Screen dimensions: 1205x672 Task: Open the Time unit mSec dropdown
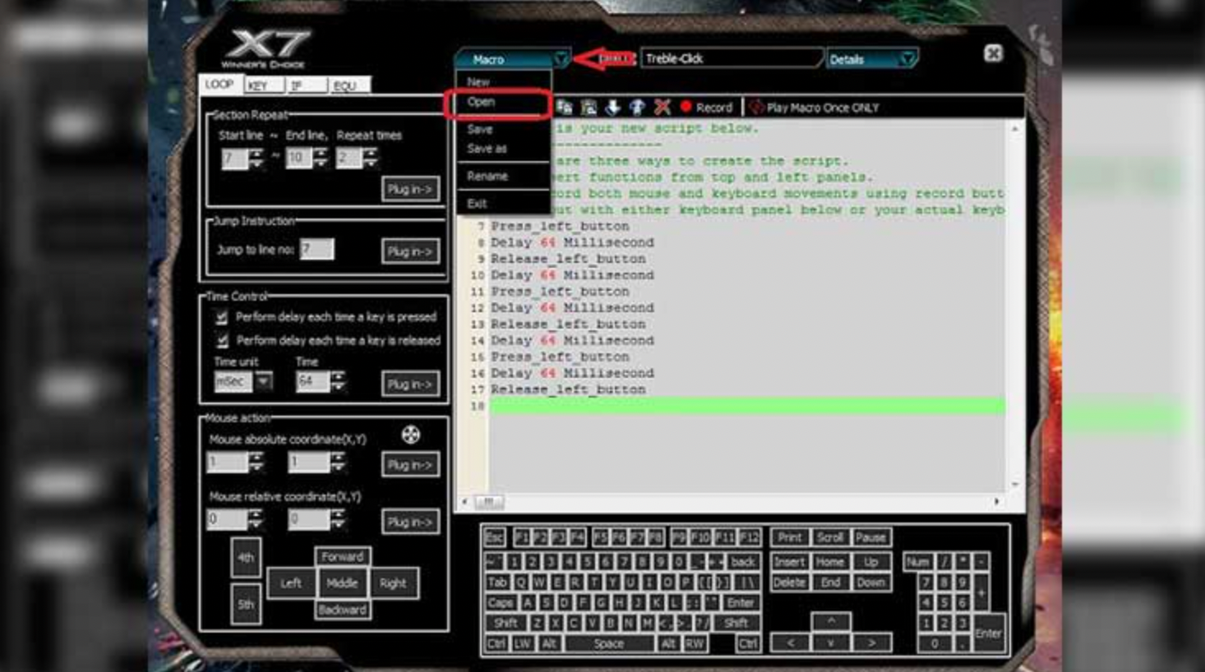(263, 381)
